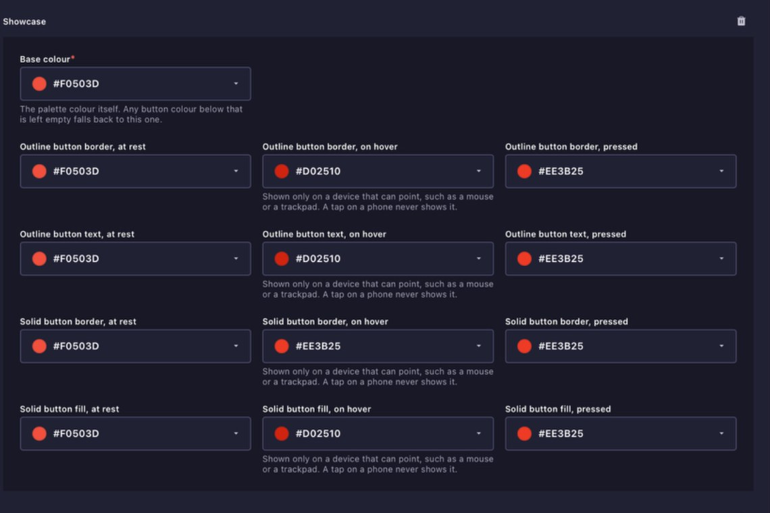
Task: Click 'The palette colour itself' help text
Action: (131, 114)
